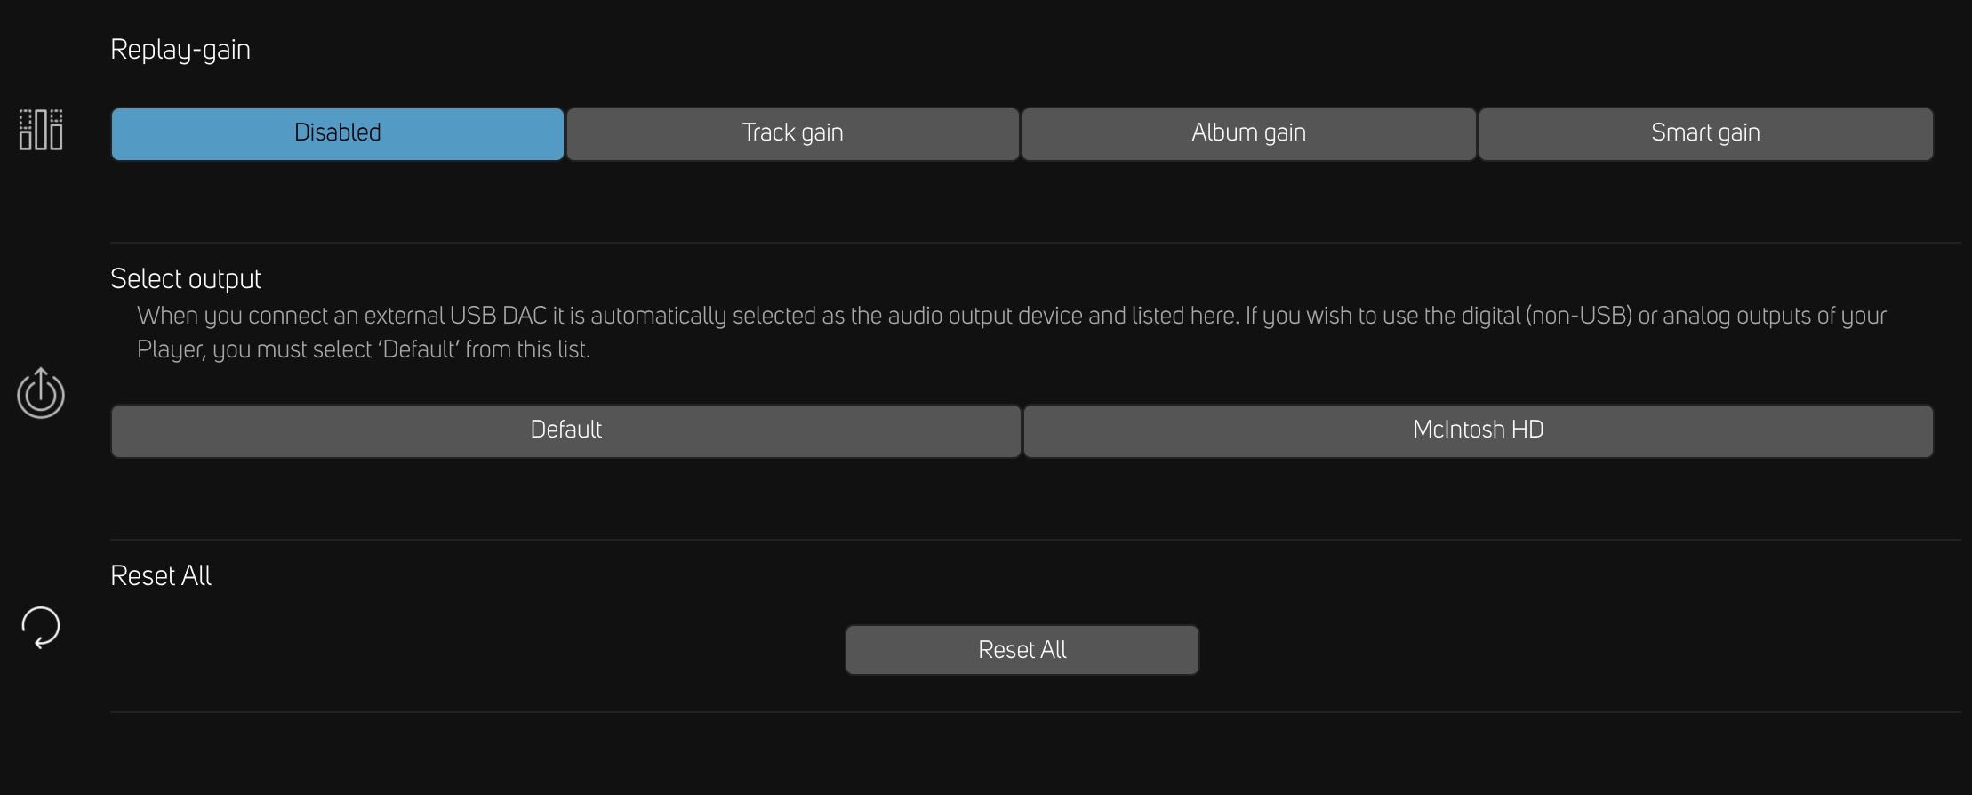Click the USB DAC description paragraph
Viewport: 1972px width, 795px height.
coord(1012,333)
